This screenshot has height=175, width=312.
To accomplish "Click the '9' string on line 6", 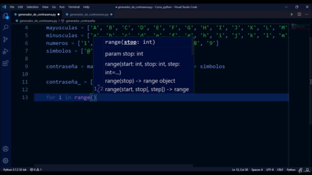I will click(211, 43).
